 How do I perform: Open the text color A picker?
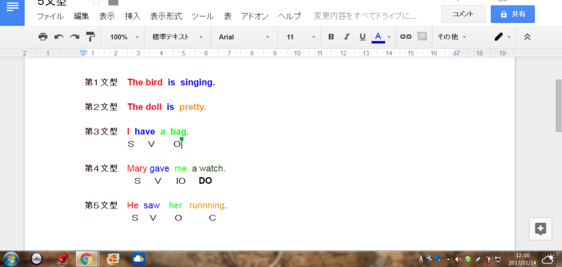[378, 37]
